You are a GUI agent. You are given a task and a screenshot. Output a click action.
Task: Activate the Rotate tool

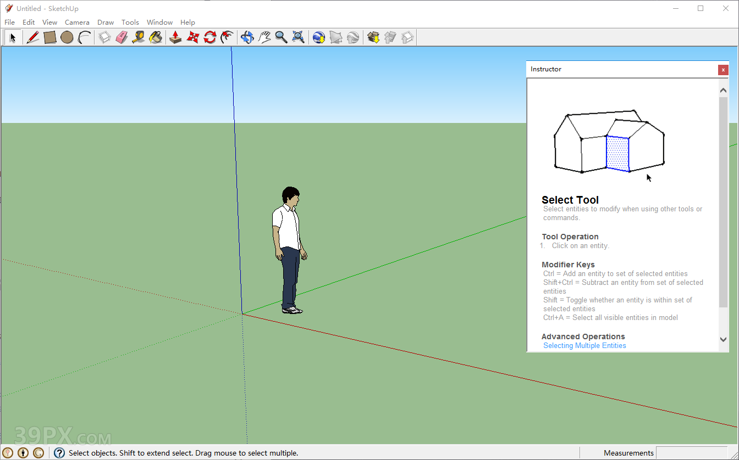point(209,37)
